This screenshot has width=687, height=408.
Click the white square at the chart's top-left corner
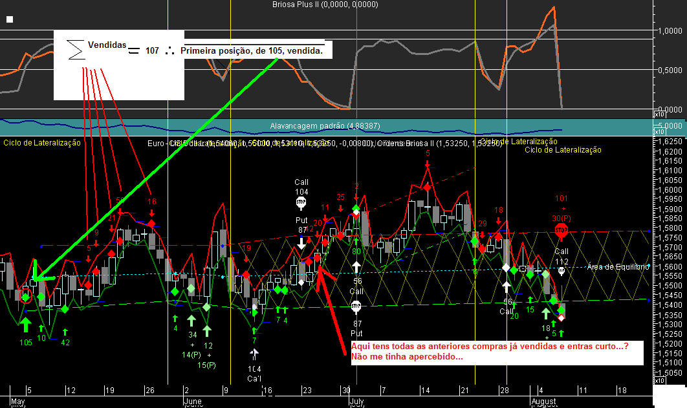[x=10, y=19]
